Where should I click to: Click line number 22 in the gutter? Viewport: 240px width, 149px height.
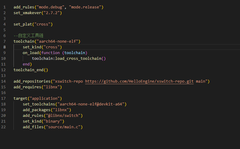coord(3,127)
